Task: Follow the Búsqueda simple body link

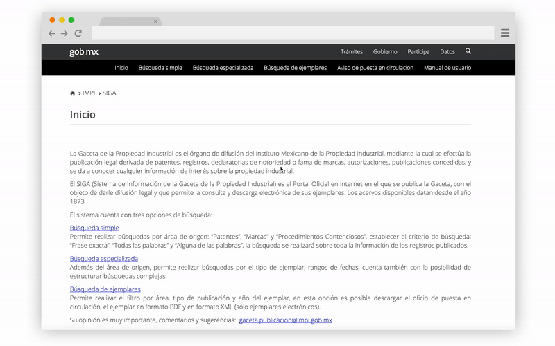Action: click(x=94, y=228)
